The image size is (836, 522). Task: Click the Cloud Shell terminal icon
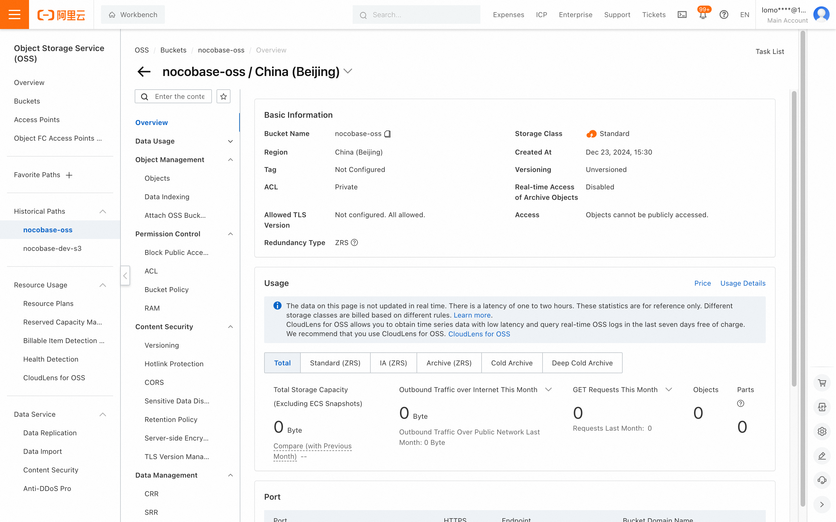[682, 14]
